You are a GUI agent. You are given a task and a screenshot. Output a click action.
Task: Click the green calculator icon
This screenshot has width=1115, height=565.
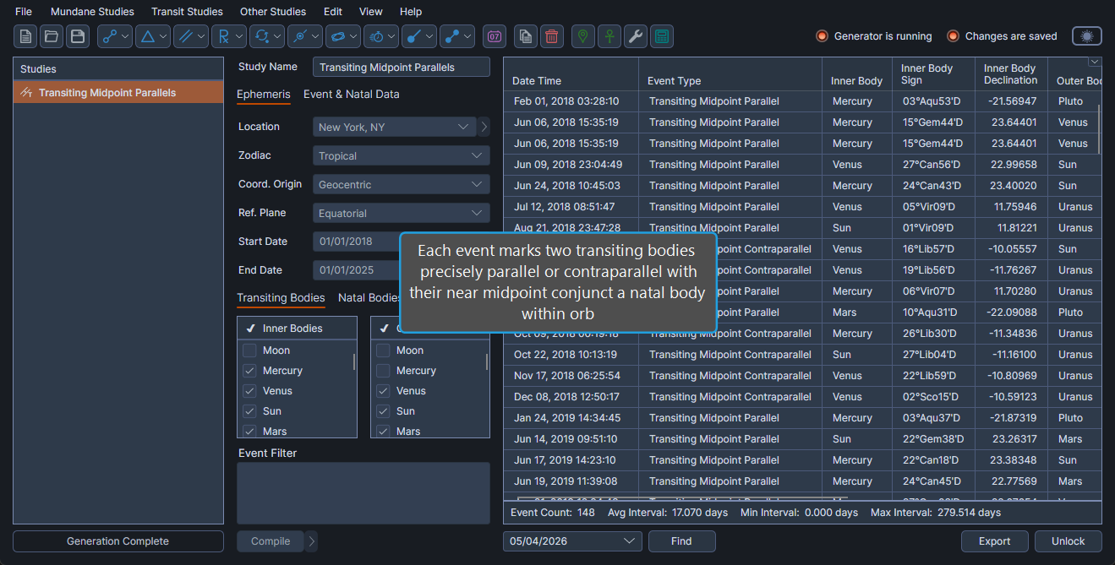(x=662, y=36)
